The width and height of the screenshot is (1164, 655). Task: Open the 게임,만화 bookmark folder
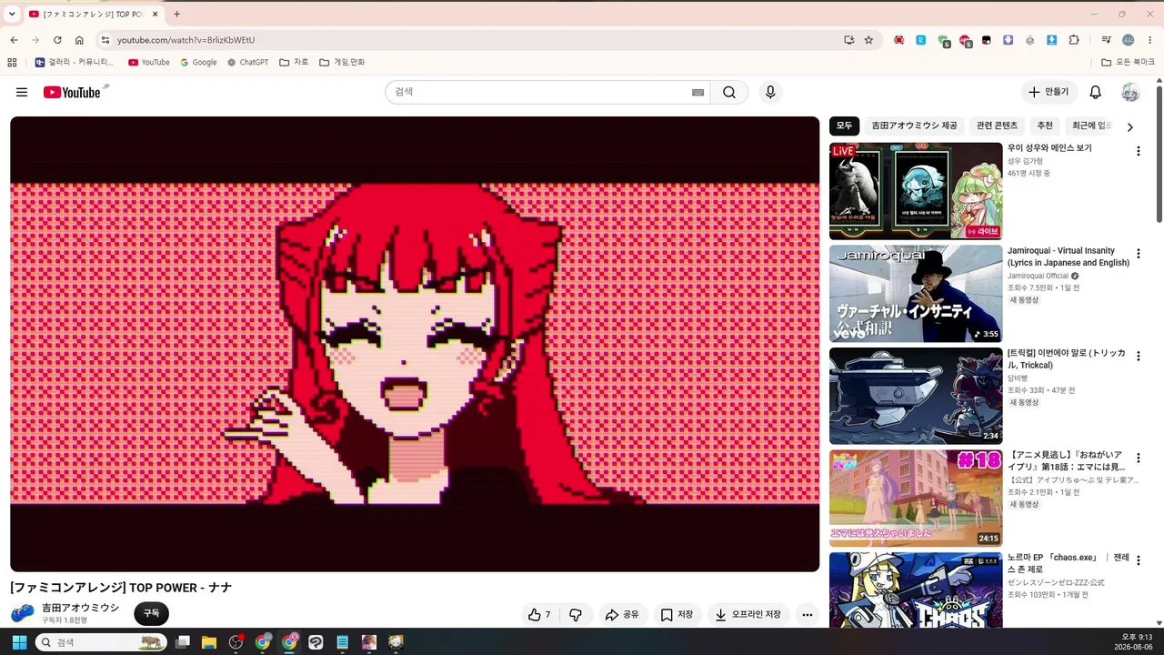pos(342,63)
